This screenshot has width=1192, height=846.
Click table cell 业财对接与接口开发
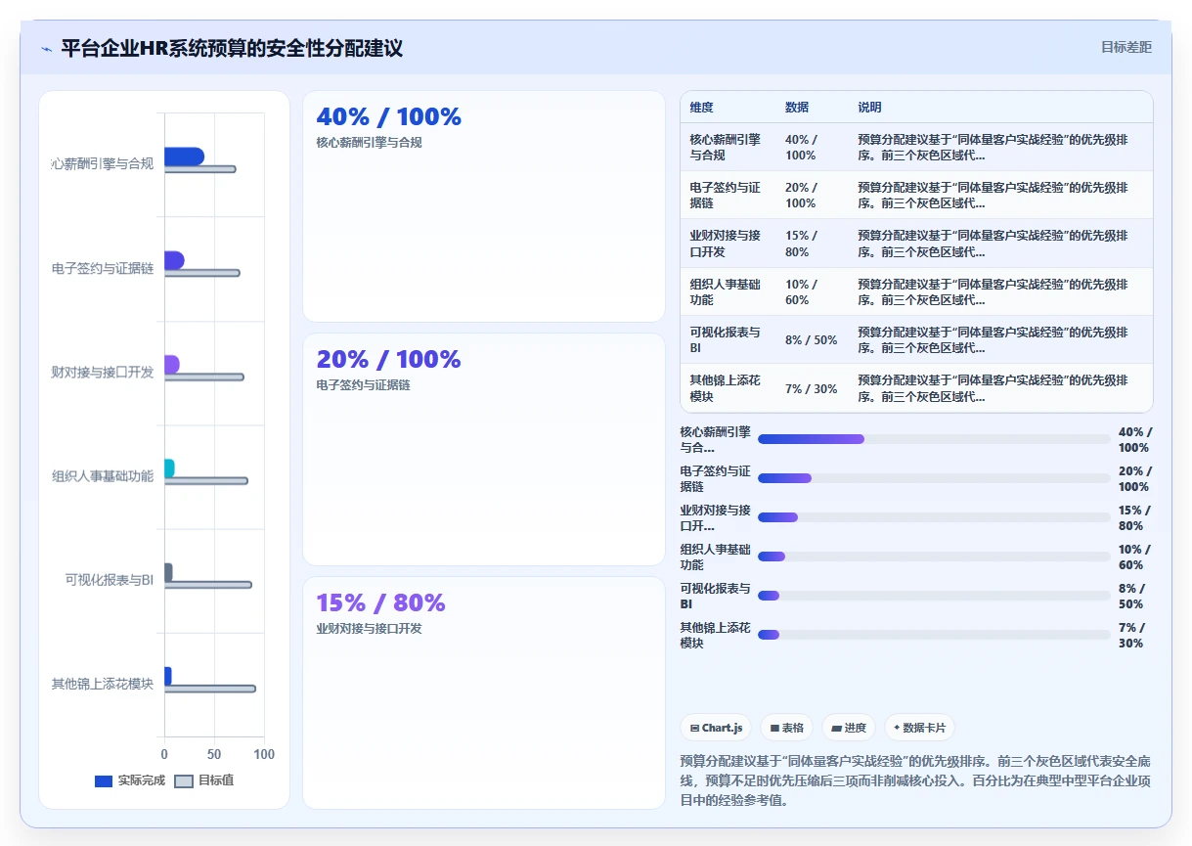pos(726,244)
